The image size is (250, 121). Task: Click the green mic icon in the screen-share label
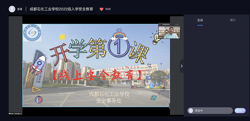pos(11,114)
